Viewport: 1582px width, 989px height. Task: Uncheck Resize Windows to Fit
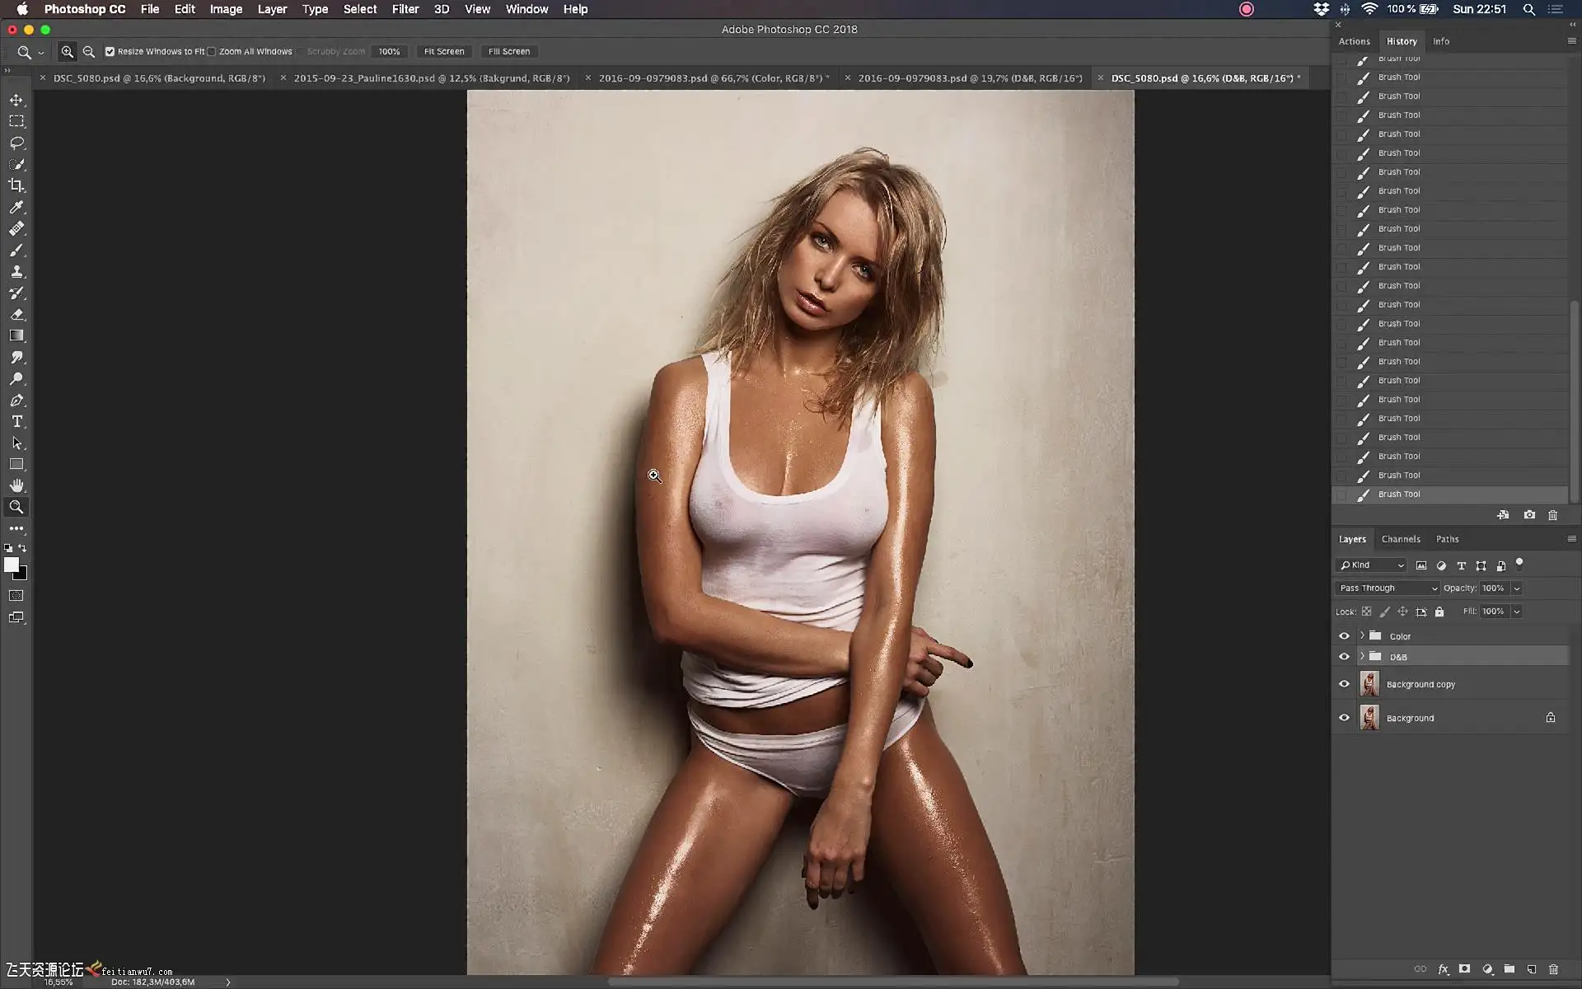pyautogui.click(x=110, y=51)
